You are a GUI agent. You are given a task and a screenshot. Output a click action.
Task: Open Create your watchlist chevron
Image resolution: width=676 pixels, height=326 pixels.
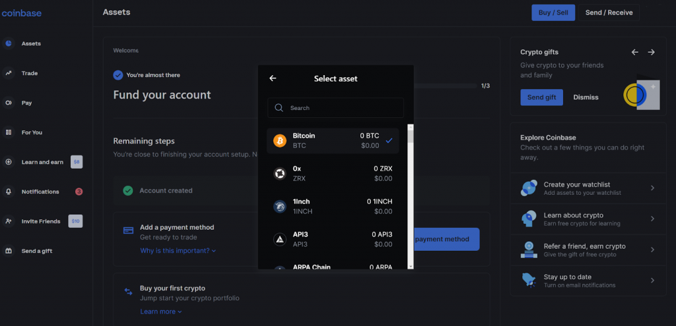pyautogui.click(x=652, y=188)
